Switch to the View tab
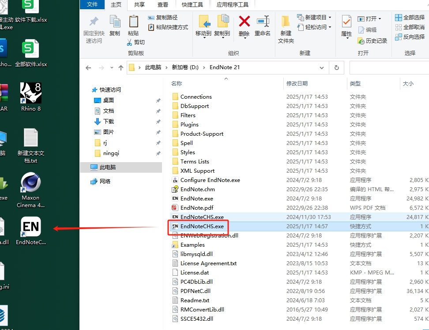This screenshot has width=429, height=330. (x=163, y=5)
